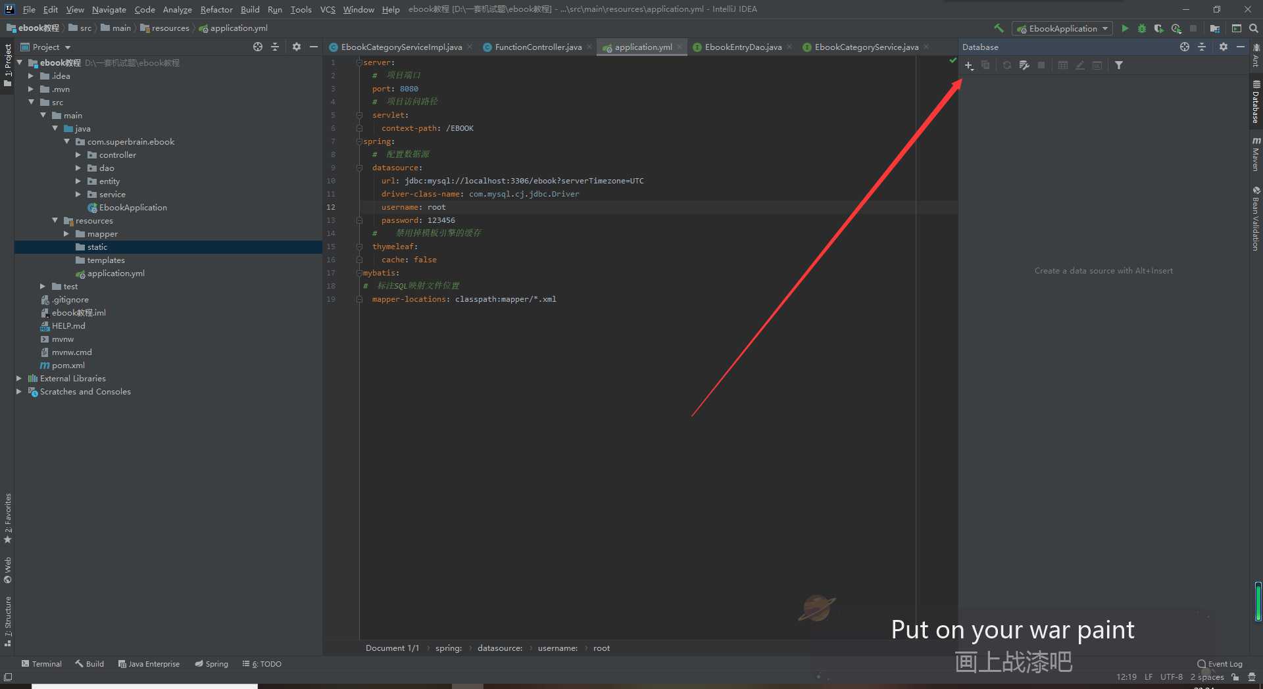Run EbookApplication with Coverage
The height and width of the screenshot is (689, 1263).
point(1159,28)
